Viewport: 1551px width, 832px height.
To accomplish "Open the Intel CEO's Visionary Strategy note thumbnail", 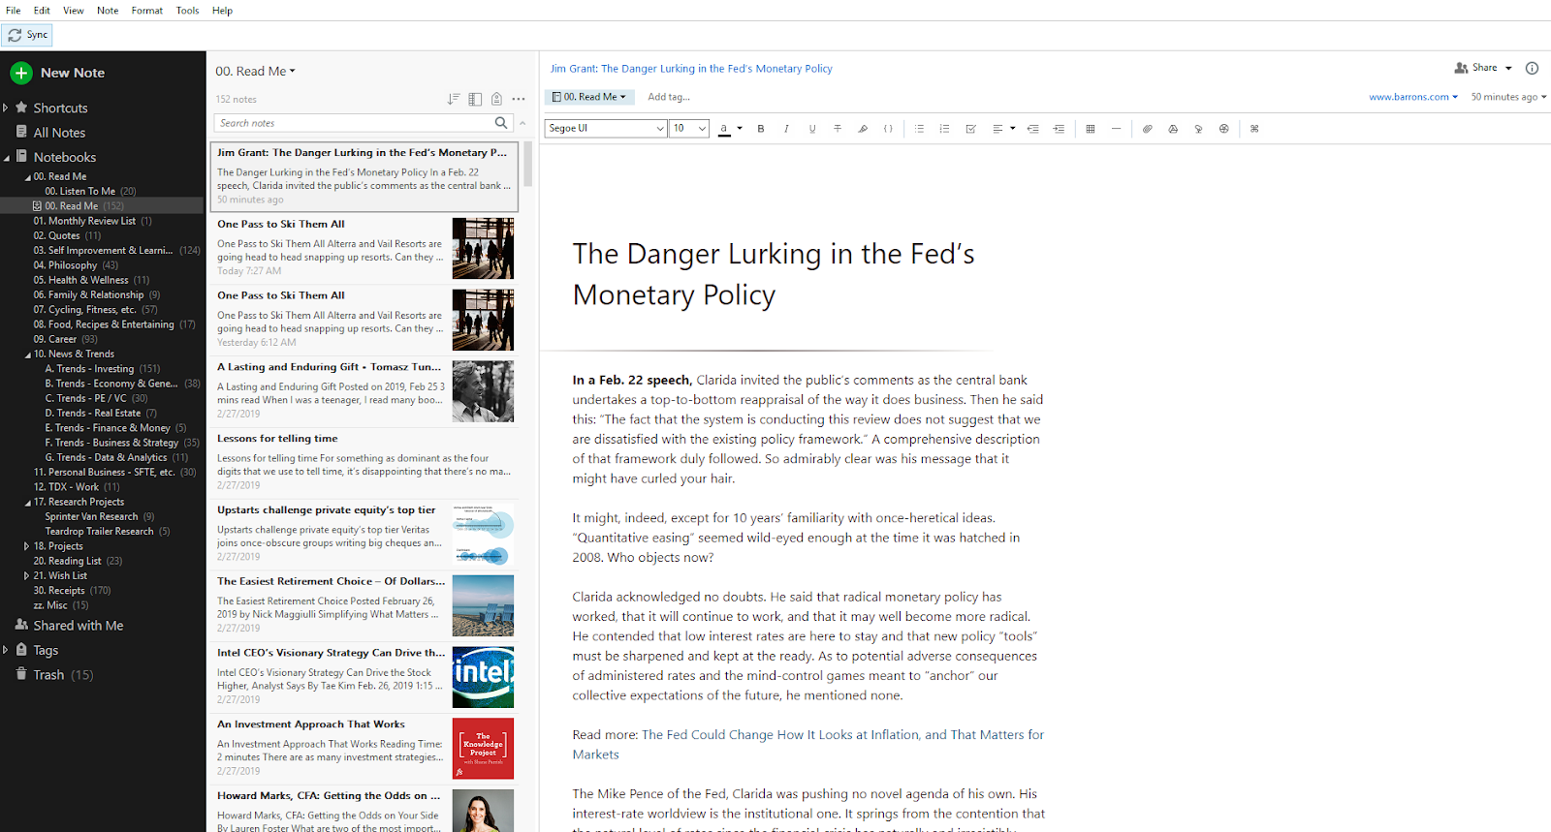I will coord(483,677).
